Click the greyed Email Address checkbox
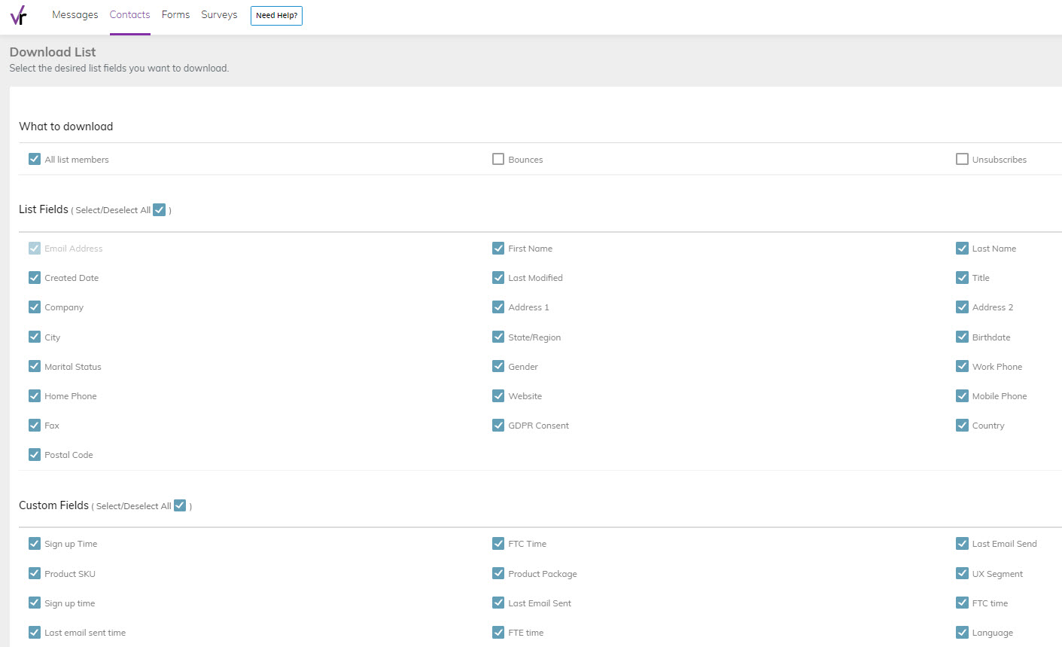1062x647 pixels. coord(35,248)
